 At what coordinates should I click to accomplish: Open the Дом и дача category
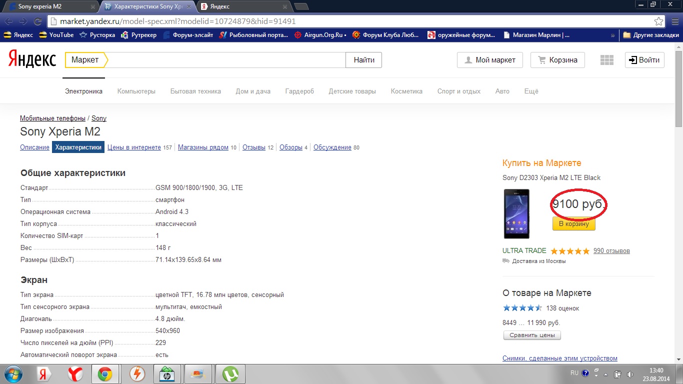[x=253, y=91]
